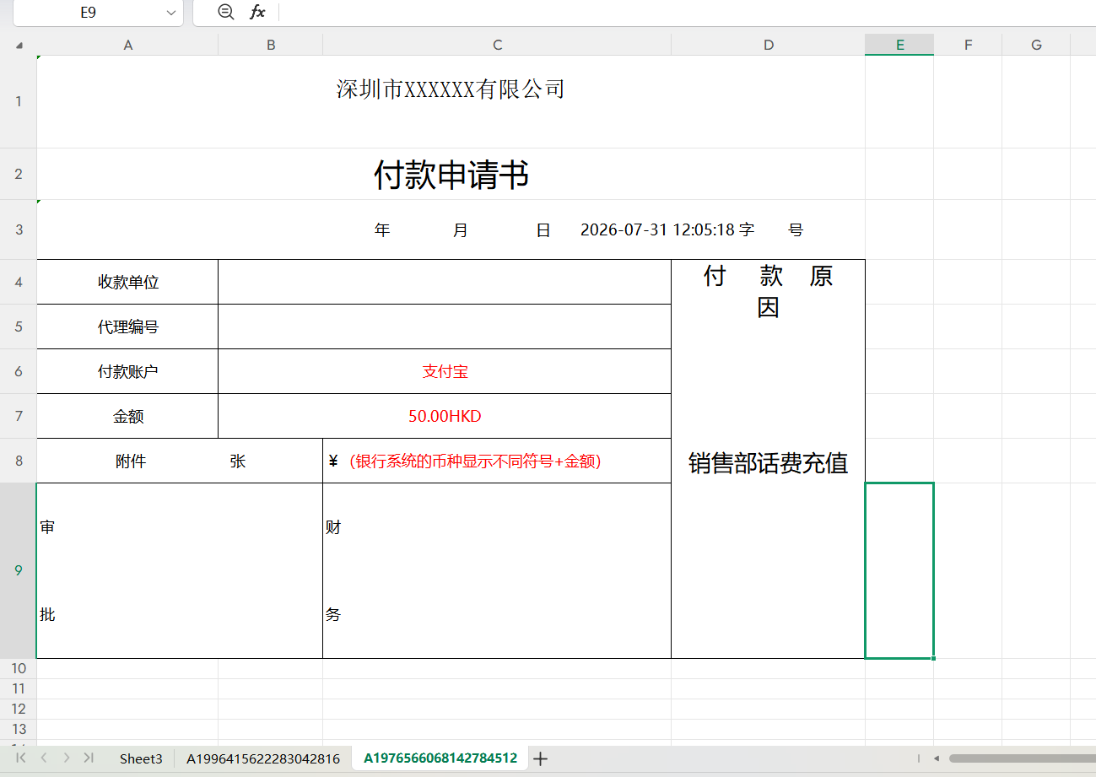This screenshot has width=1096, height=777.
Task: Select row 6 header
Action: [19, 371]
